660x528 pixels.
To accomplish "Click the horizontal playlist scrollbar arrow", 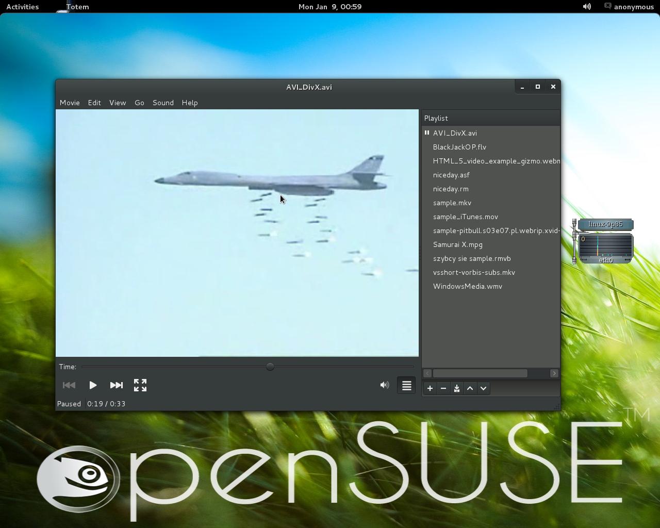I will 554,373.
